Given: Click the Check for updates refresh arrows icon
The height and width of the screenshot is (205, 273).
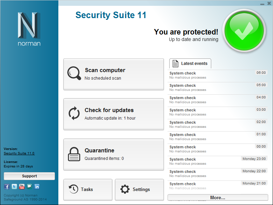Looking at the screenshot, I should click(74, 114).
